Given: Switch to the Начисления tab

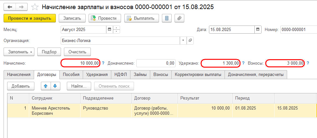Looking at the screenshot, I should (x=19, y=75).
